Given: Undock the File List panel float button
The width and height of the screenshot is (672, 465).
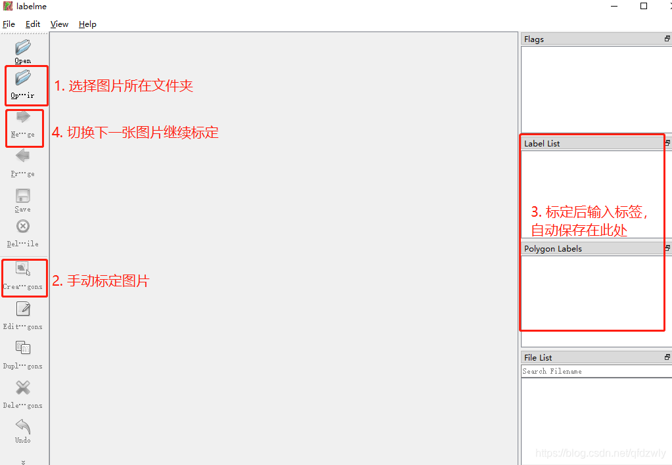Looking at the screenshot, I should pos(667,357).
